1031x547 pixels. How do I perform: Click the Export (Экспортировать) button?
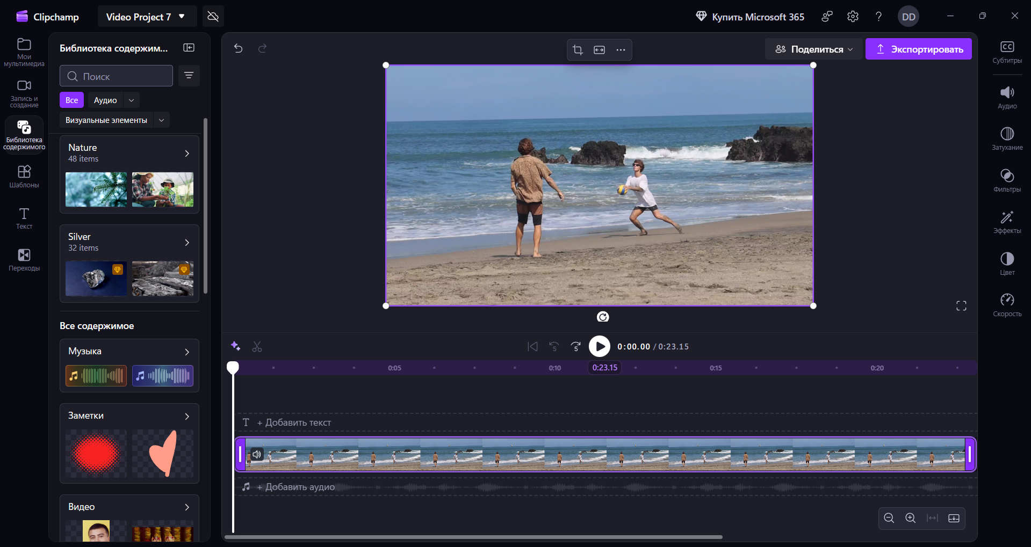tap(918, 49)
